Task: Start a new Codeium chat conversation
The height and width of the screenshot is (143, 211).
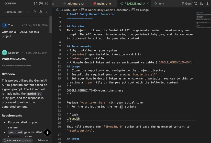Action: pyautogui.click(x=28, y=12)
